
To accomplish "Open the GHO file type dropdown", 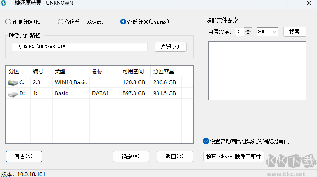I will (268, 32).
